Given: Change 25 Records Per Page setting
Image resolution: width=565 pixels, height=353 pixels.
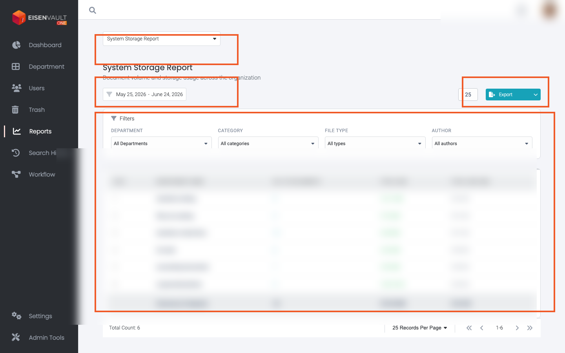Looking at the screenshot, I should coord(420,328).
